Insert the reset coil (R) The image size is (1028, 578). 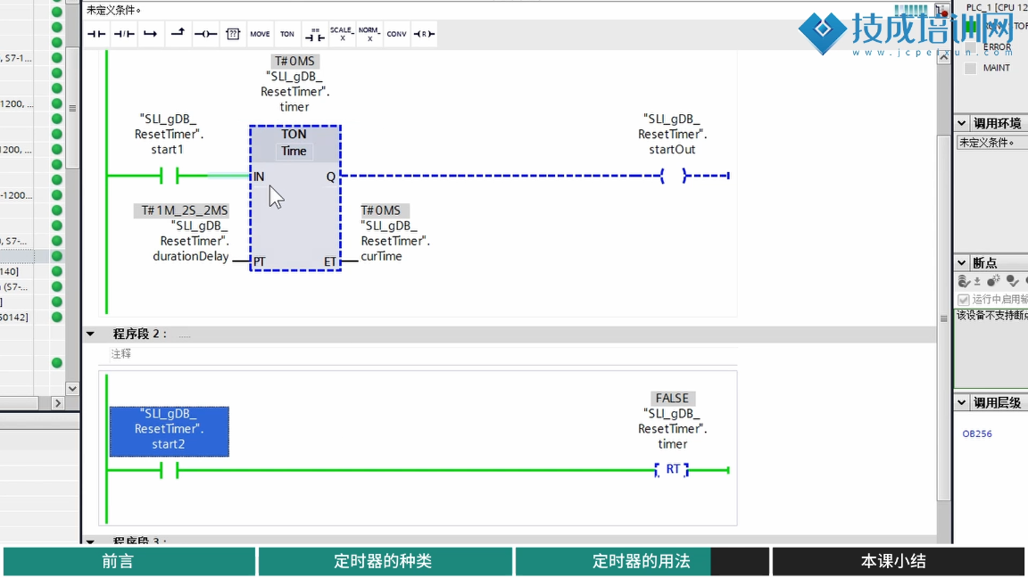[x=424, y=34]
